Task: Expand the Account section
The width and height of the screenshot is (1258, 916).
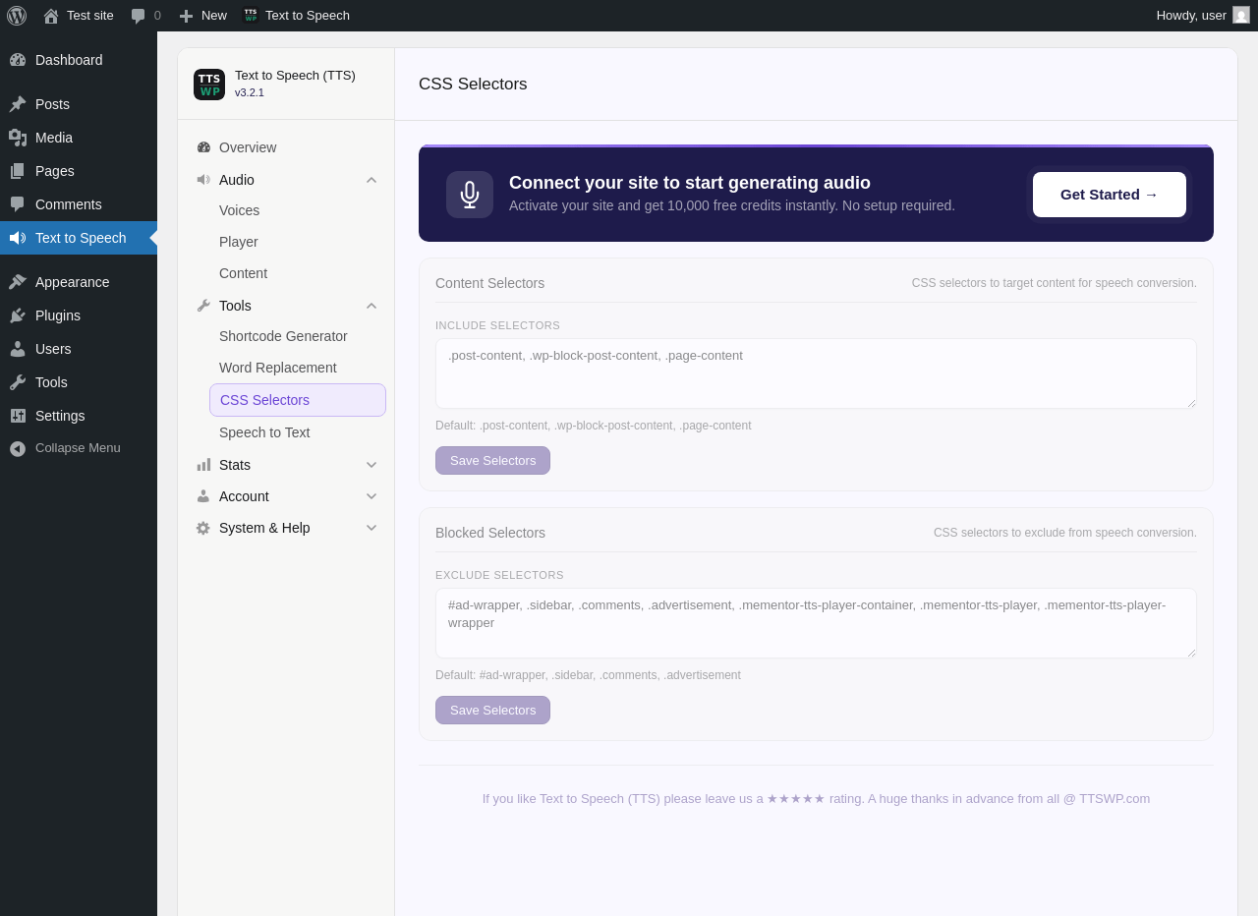Action: pos(372,496)
